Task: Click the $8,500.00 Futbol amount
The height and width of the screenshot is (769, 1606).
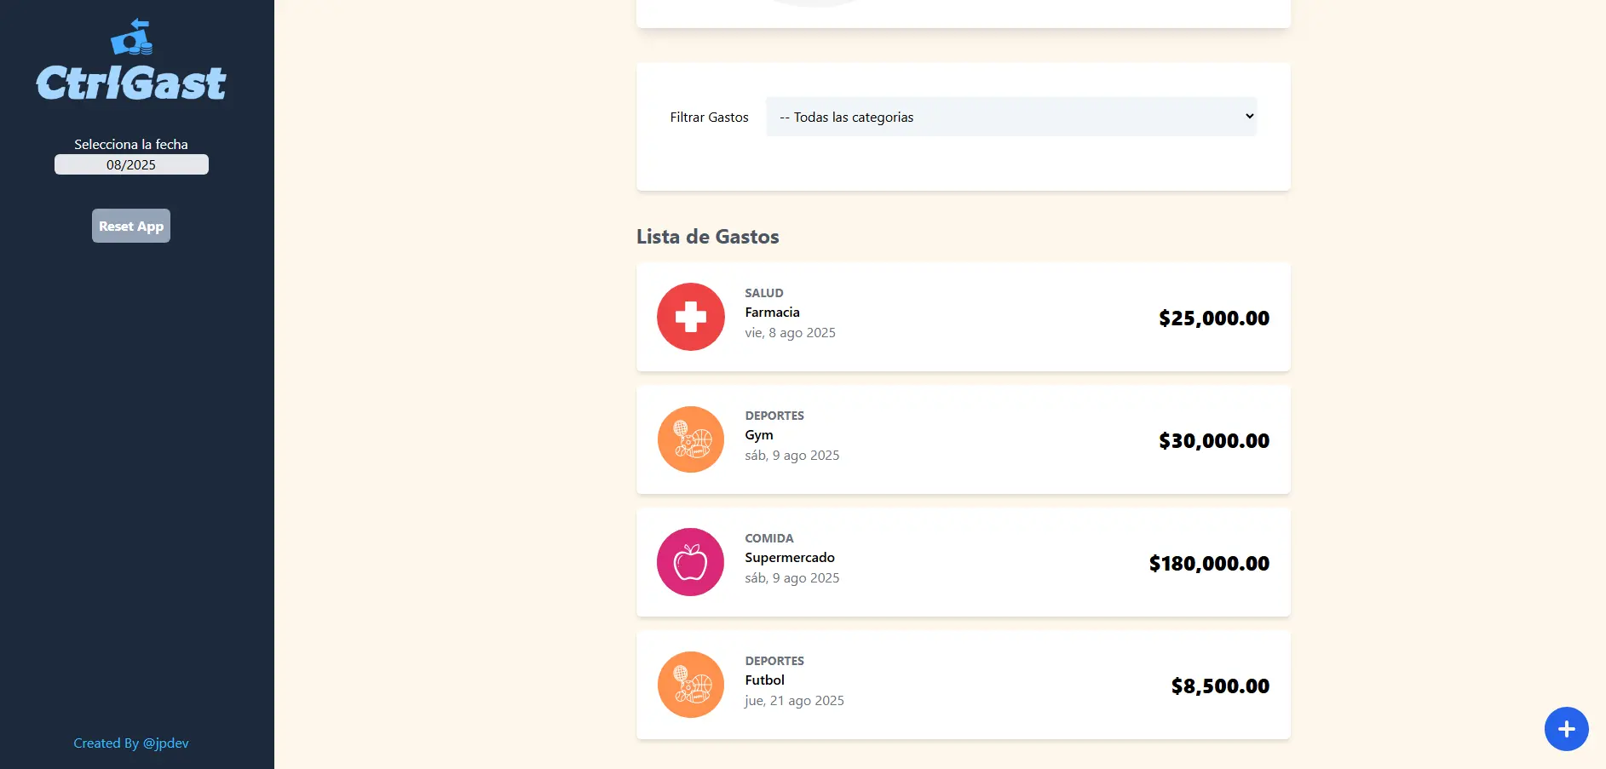Action: (x=1219, y=686)
